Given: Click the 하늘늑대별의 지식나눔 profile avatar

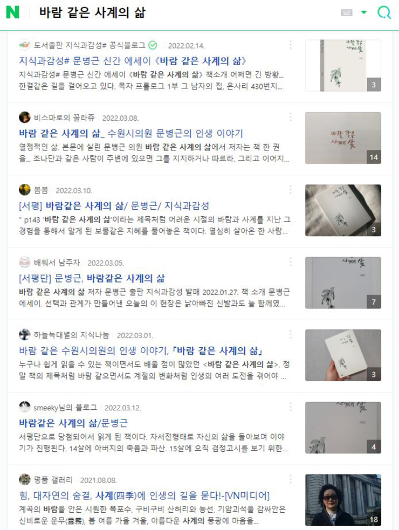Looking at the screenshot, I should pos(25,335).
